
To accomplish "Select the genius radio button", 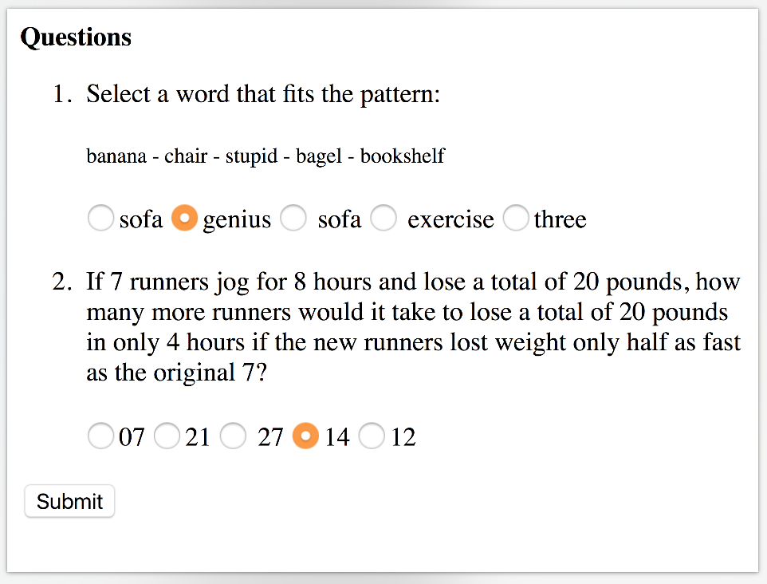I will coord(185,219).
